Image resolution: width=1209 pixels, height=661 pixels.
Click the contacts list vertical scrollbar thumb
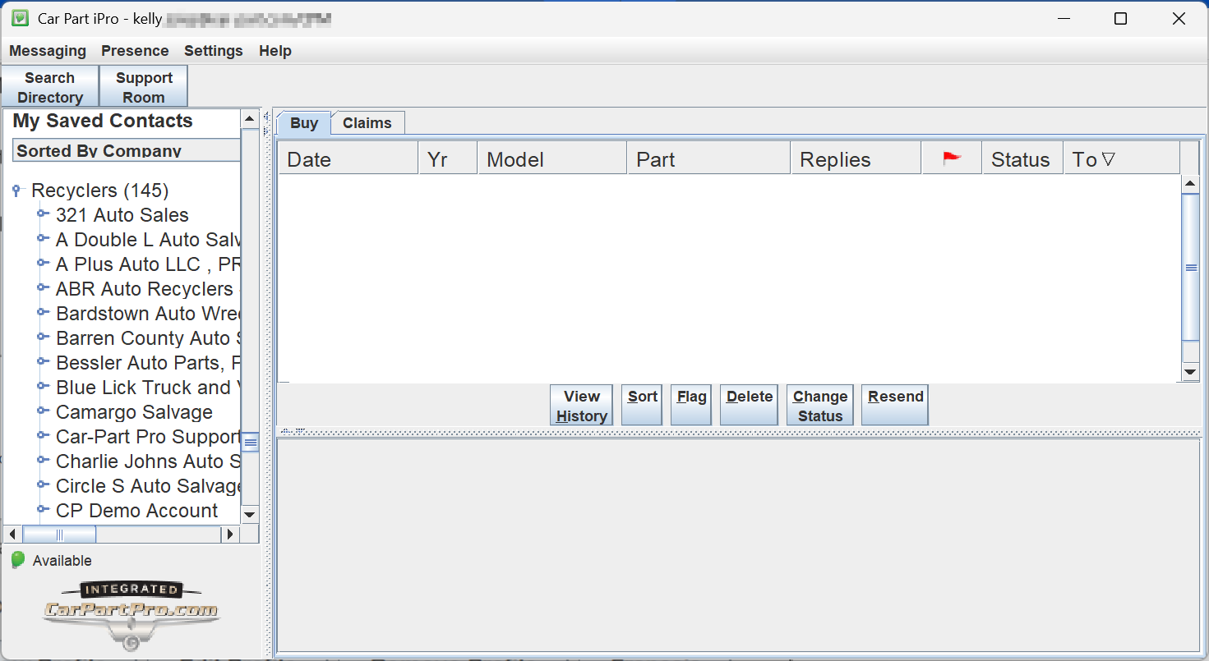(250, 442)
